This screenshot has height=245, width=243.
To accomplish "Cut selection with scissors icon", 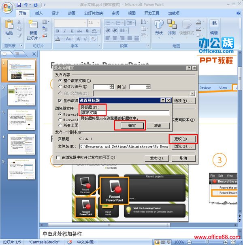I will [x=19, y=22].
